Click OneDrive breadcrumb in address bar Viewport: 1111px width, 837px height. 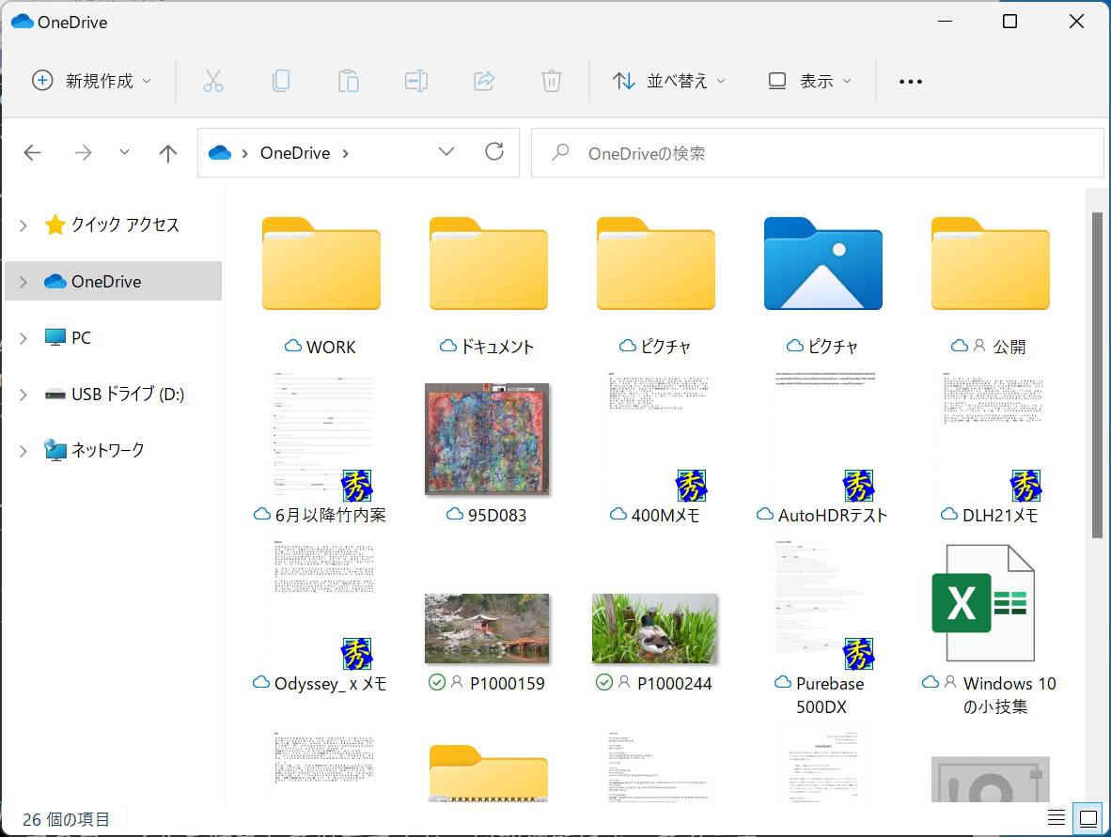(295, 153)
